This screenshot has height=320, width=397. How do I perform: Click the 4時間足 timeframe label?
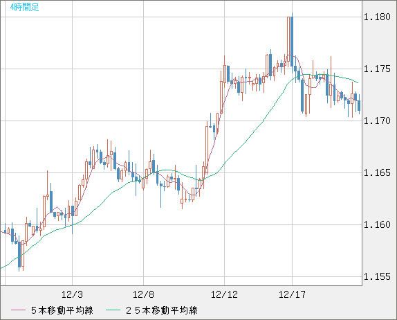(x=25, y=7)
